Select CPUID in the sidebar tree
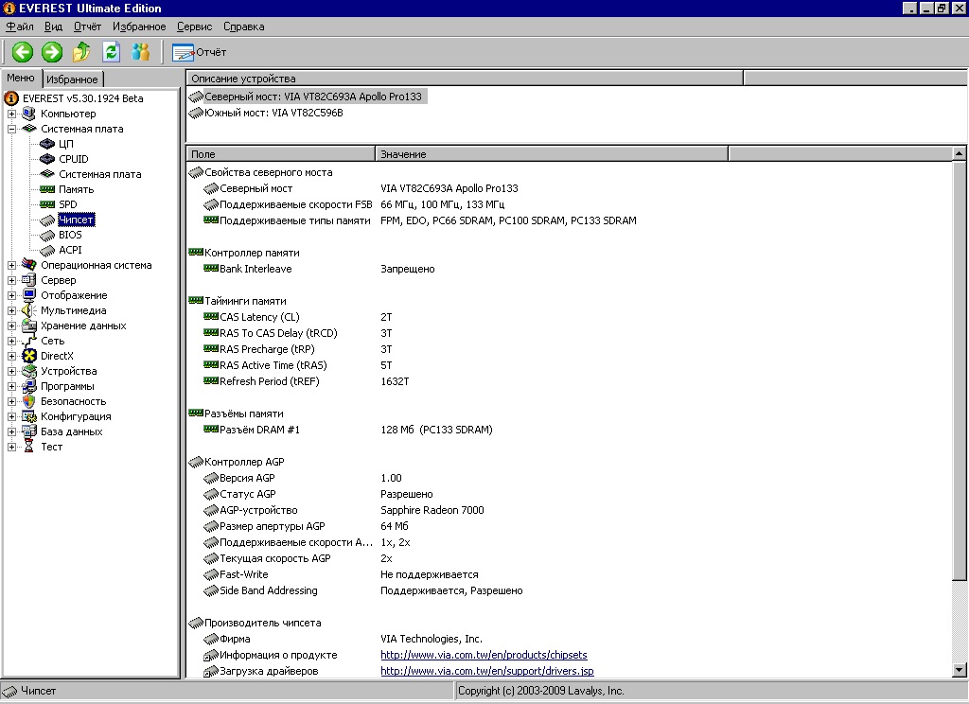 coord(73,159)
